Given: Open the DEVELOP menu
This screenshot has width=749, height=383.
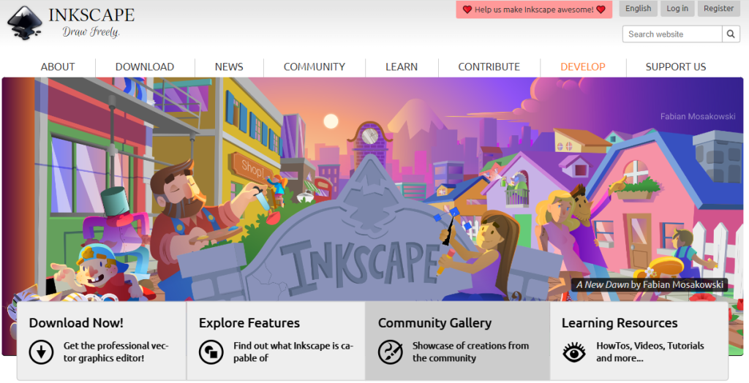Looking at the screenshot, I should pos(583,67).
